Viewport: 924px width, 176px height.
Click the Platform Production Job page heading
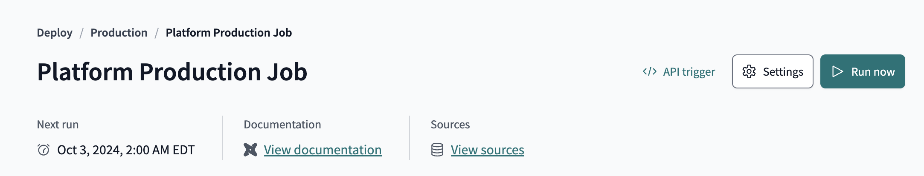tap(172, 71)
